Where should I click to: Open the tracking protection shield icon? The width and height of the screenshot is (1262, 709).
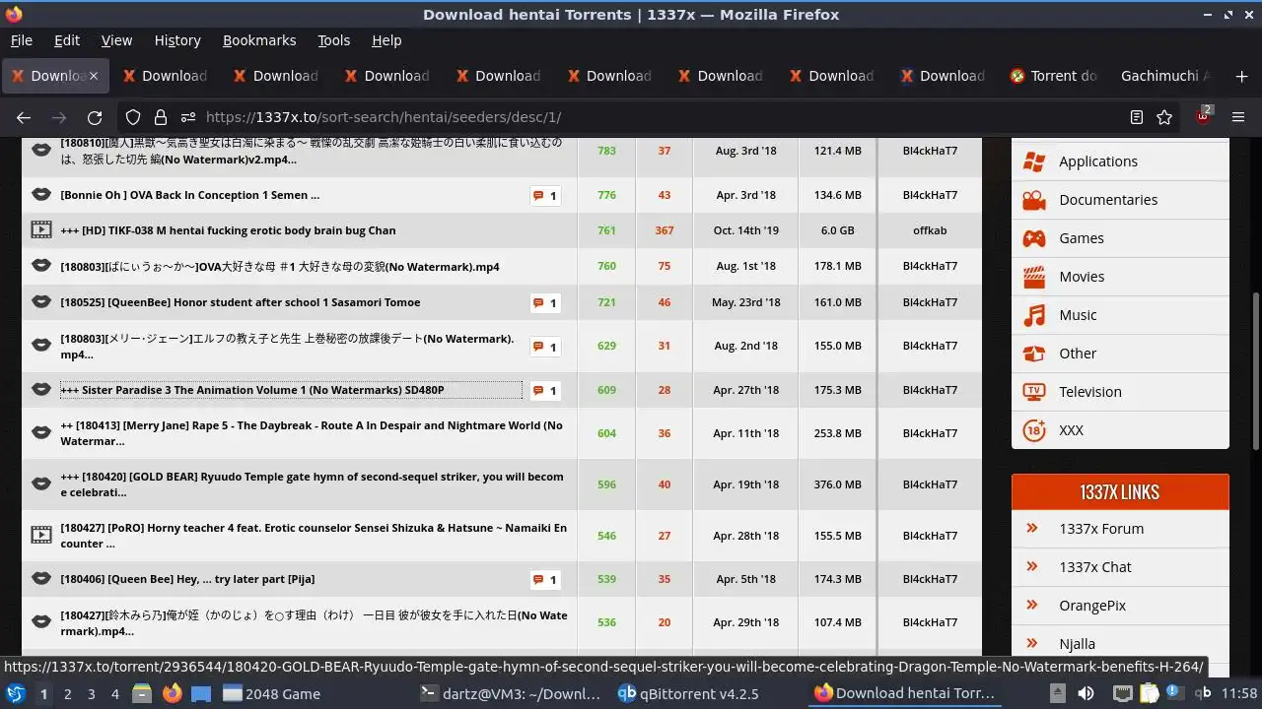coord(133,117)
